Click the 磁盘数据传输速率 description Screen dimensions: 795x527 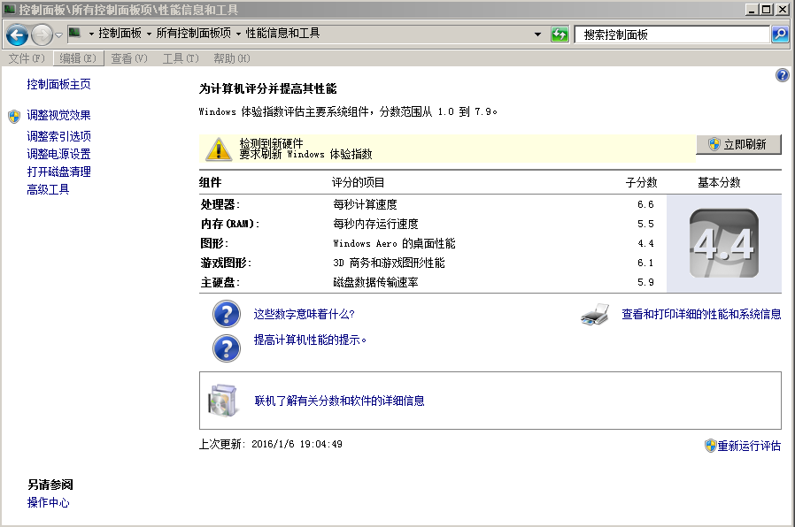[x=375, y=282]
